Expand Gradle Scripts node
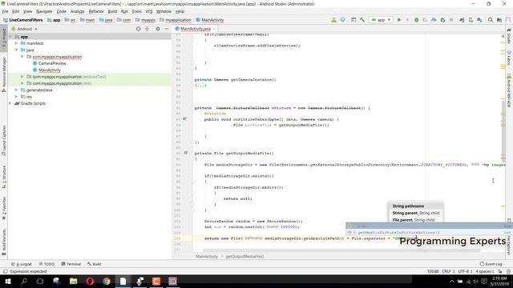Image resolution: width=513 pixels, height=288 pixels. 10,103
